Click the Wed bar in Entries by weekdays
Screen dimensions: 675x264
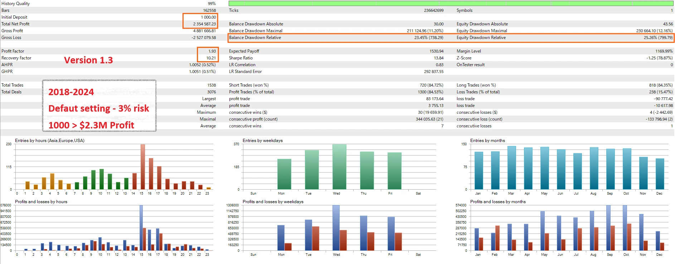[339, 167]
